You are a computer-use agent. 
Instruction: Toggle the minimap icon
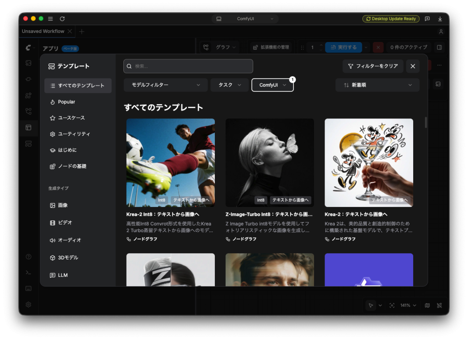[x=427, y=305]
